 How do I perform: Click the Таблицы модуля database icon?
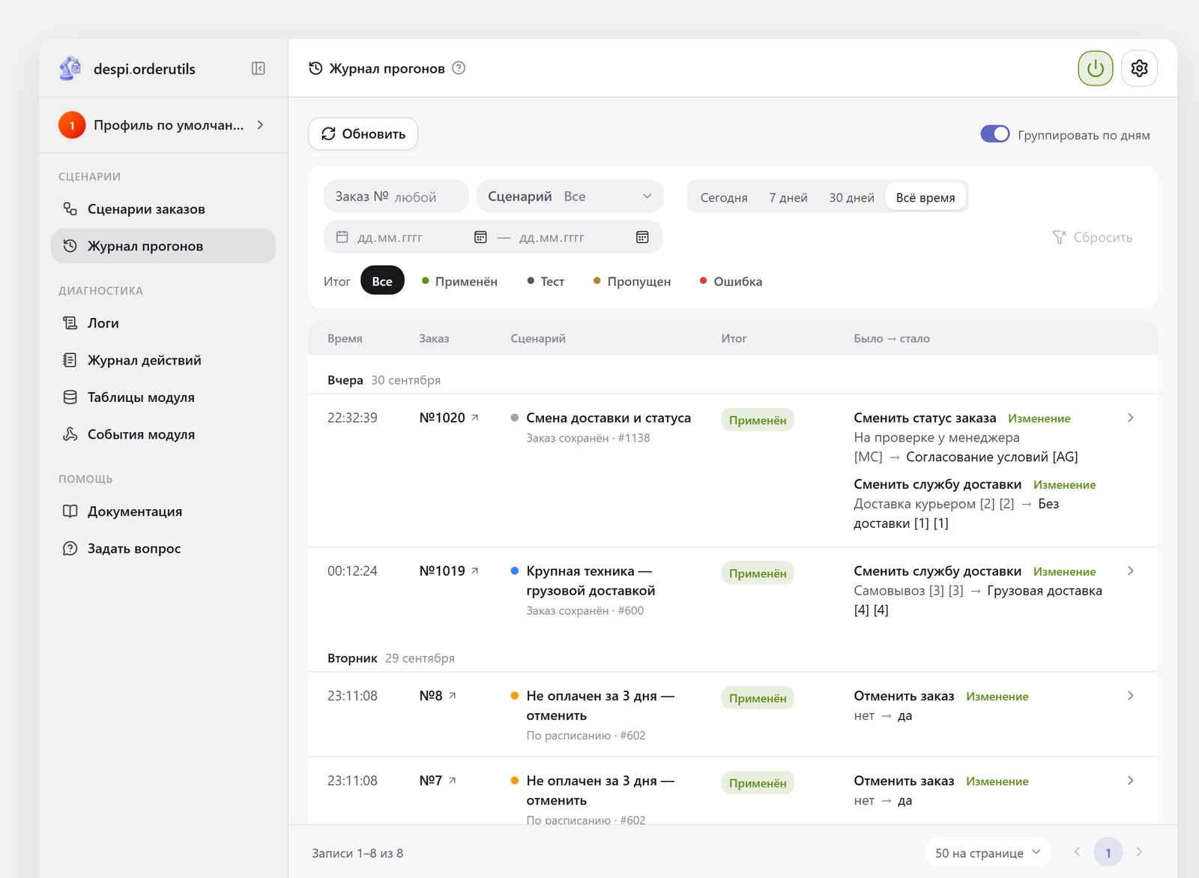point(70,397)
